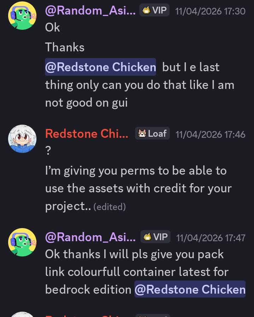
Task: Click the cat icon in Loaf badge
Action: pyautogui.click(x=142, y=133)
